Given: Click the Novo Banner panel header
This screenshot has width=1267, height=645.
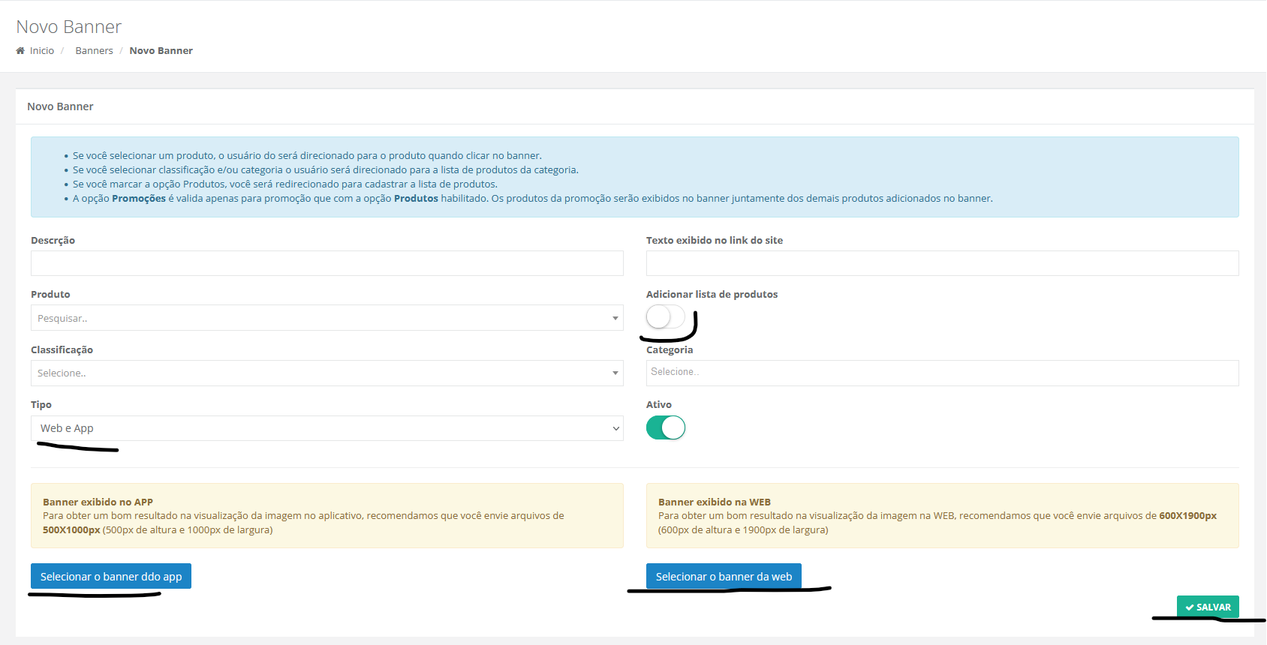Looking at the screenshot, I should pyautogui.click(x=60, y=106).
